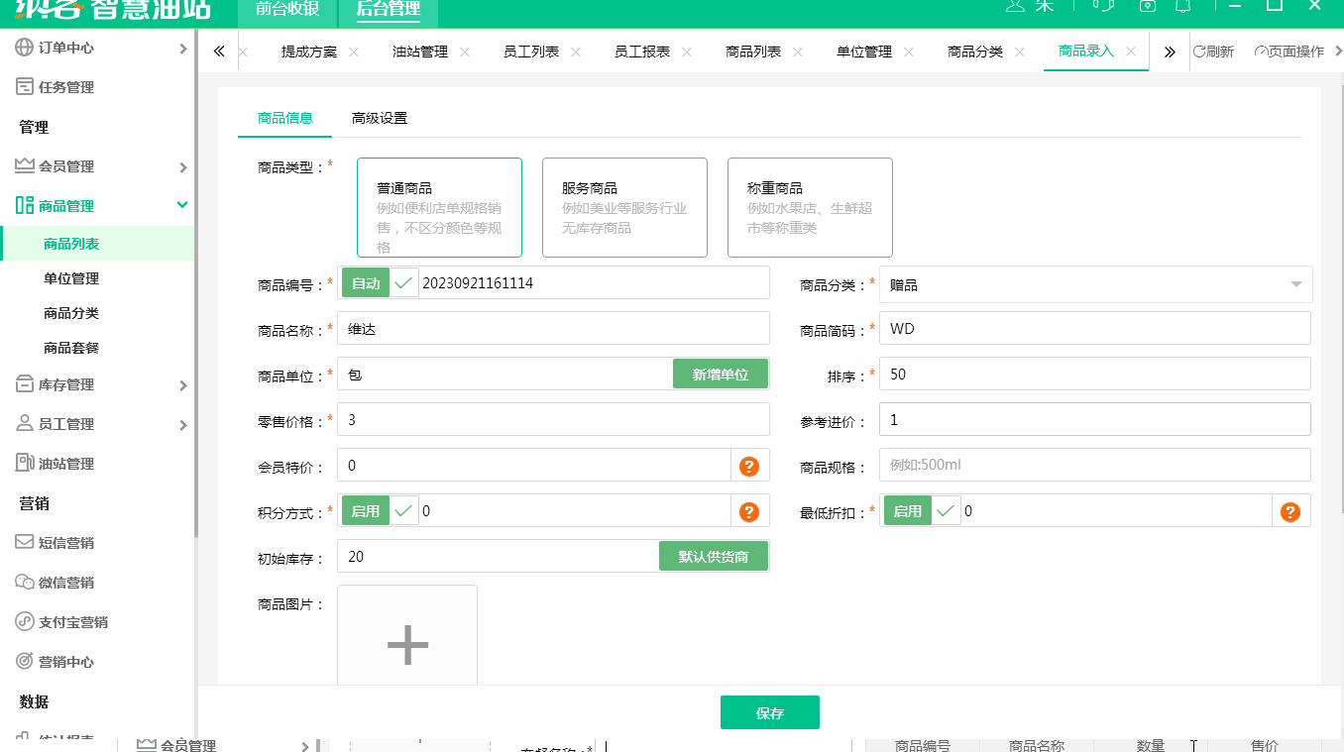This screenshot has height=752, width=1344.
Task: Open the customer service headset icon
Action: pos(1103,6)
